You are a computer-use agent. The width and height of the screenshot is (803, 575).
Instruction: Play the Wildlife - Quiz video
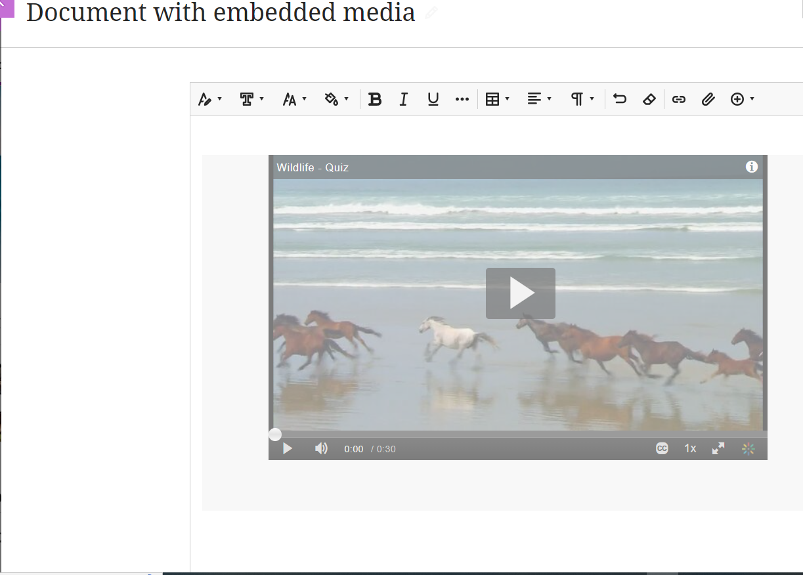tap(520, 293)
